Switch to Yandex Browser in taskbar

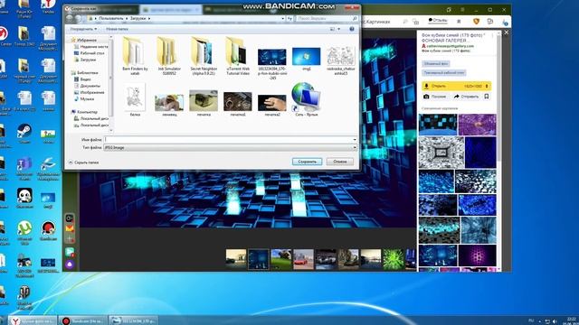[33, 320]
